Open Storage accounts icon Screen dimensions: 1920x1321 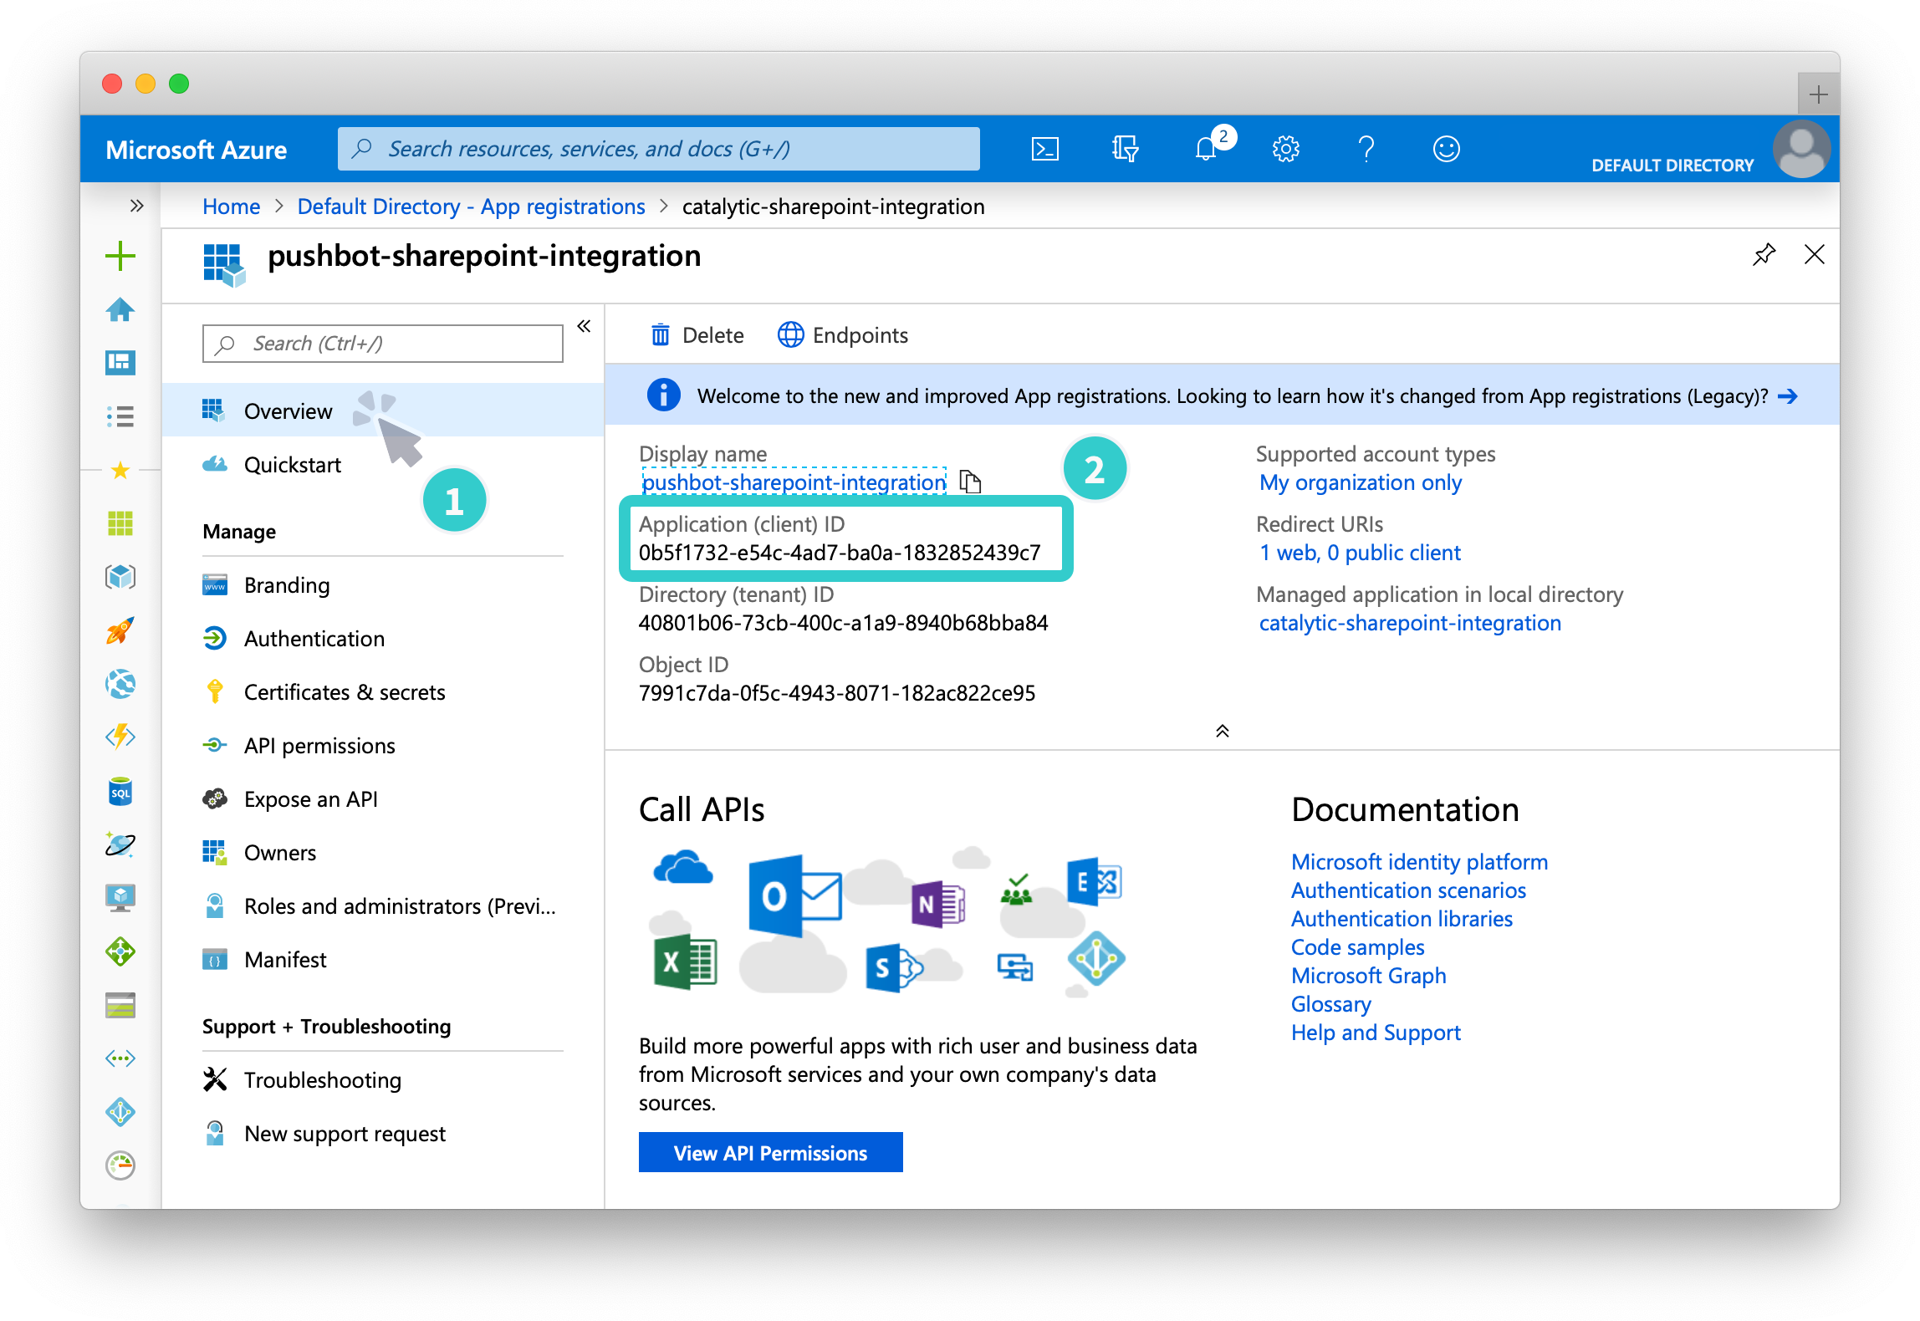(120, 1005)
